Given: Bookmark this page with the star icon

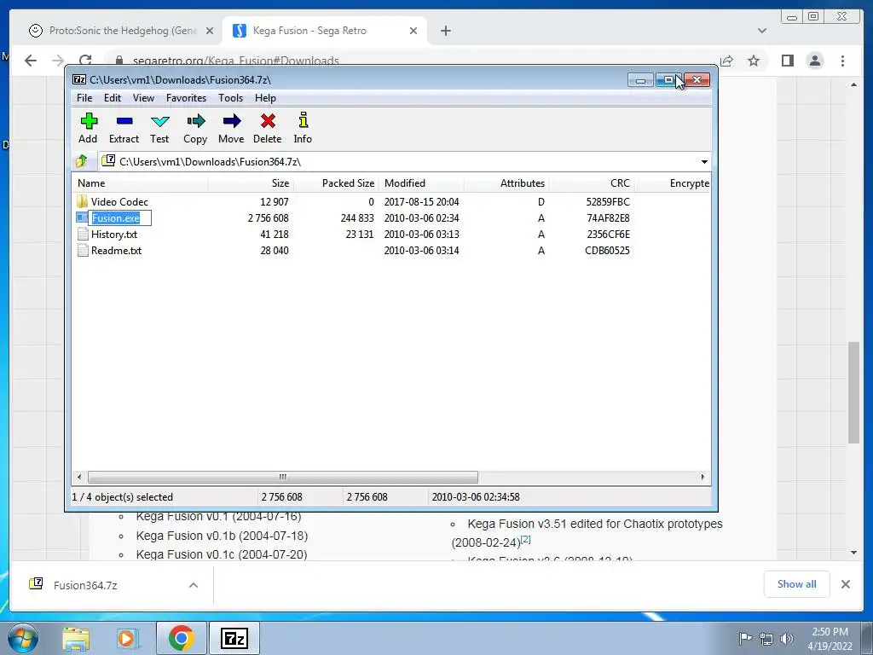Looking at the screenshot, I should [754, 61].
